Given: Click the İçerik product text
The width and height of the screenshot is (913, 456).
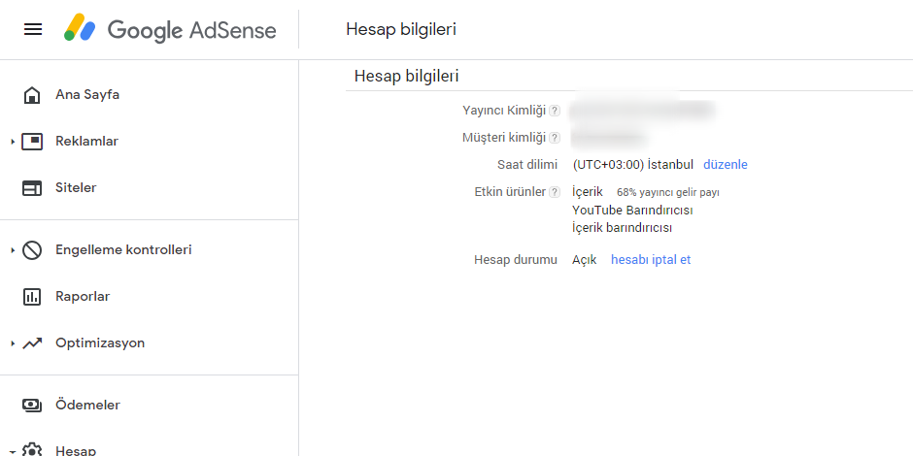Looking at the screenshot, I should pyautogui.click(x=588, y=192).
